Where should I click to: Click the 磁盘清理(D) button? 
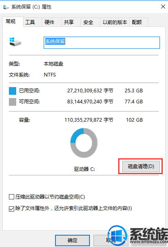141,166
